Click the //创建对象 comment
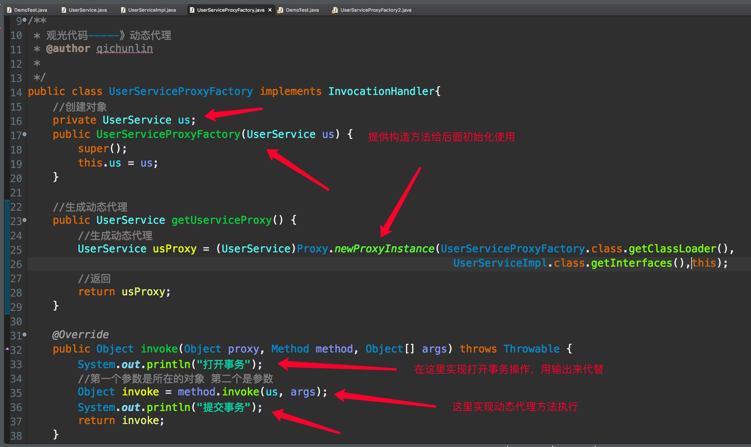 80,107
